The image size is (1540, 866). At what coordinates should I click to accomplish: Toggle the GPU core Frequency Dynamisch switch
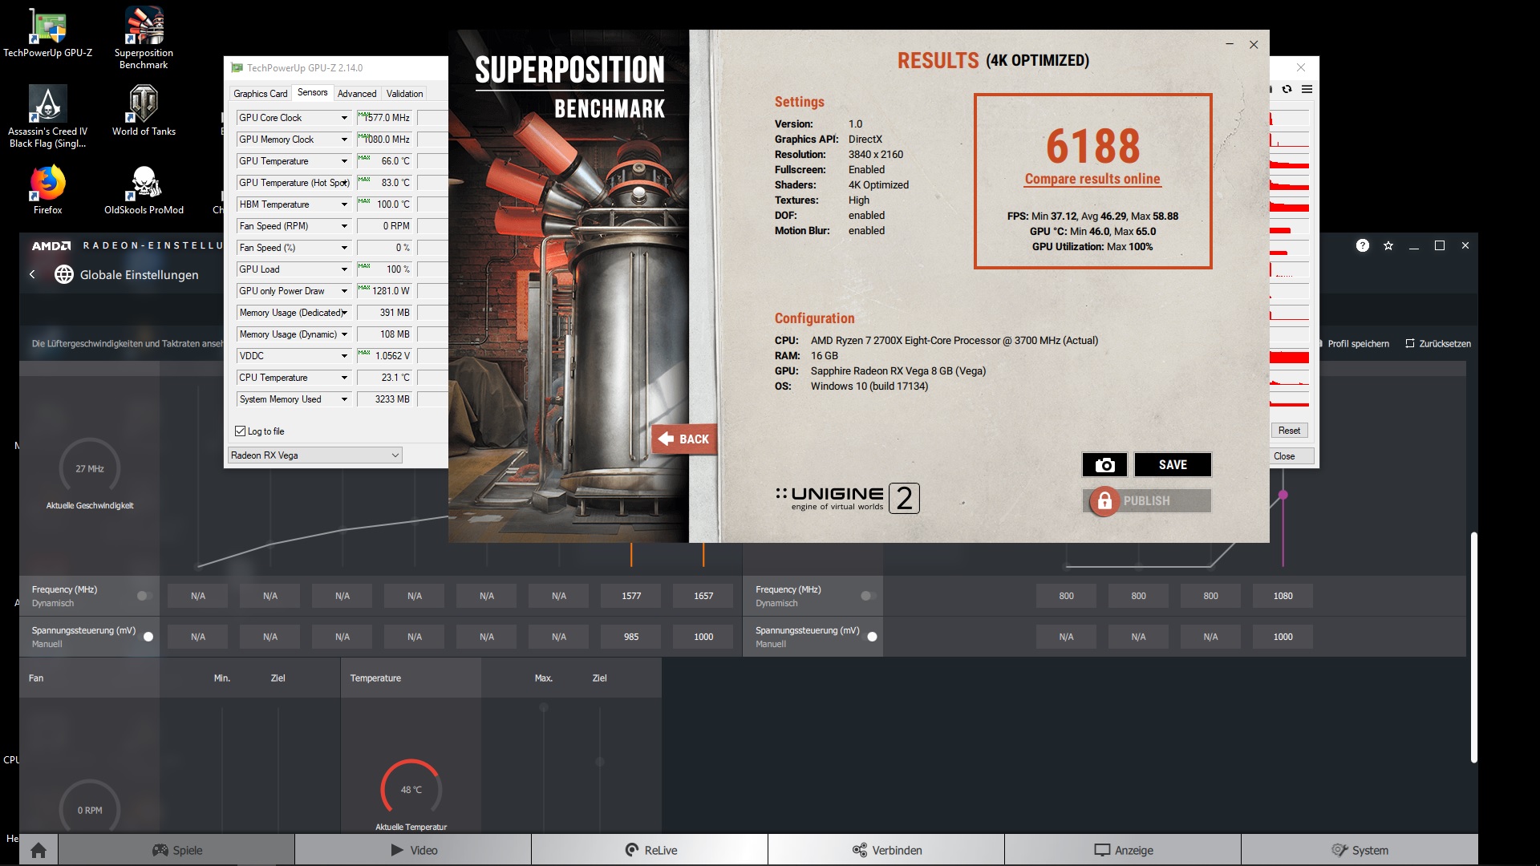tap(144, 596)
